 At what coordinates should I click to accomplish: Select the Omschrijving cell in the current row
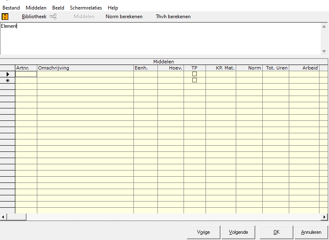[x=85, y=74]
